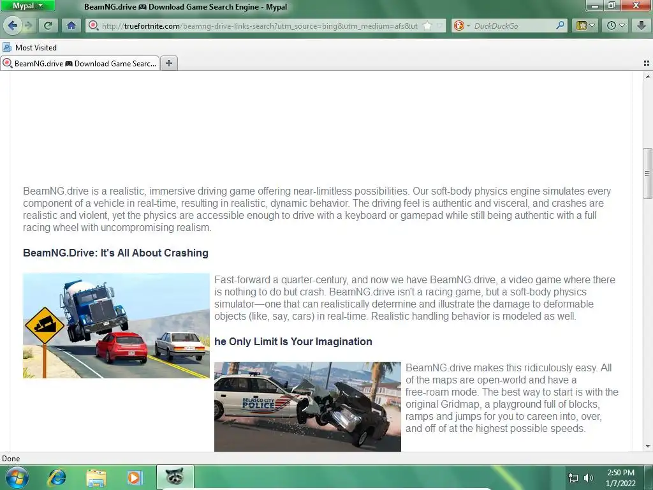
Task: Open the address bar history dropdown arrow
Action: point(439,26)
